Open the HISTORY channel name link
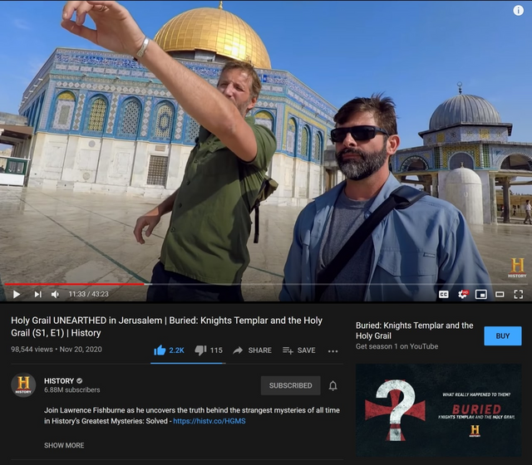This screenshot has height=465, width=532. pyautogui.click(x=59, y=380)
